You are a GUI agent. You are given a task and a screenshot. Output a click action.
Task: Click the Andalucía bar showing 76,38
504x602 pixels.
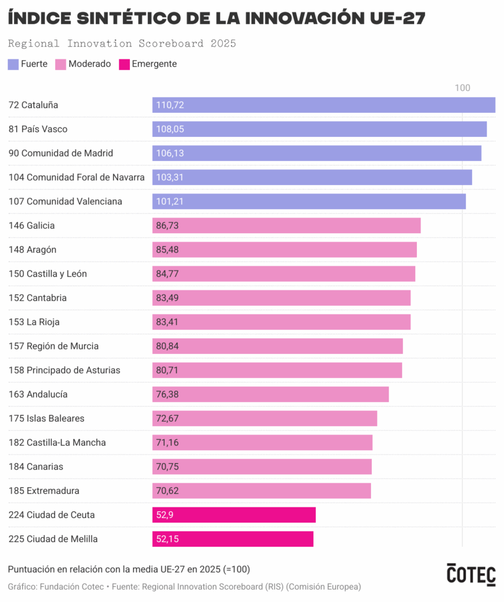point(271,394)
